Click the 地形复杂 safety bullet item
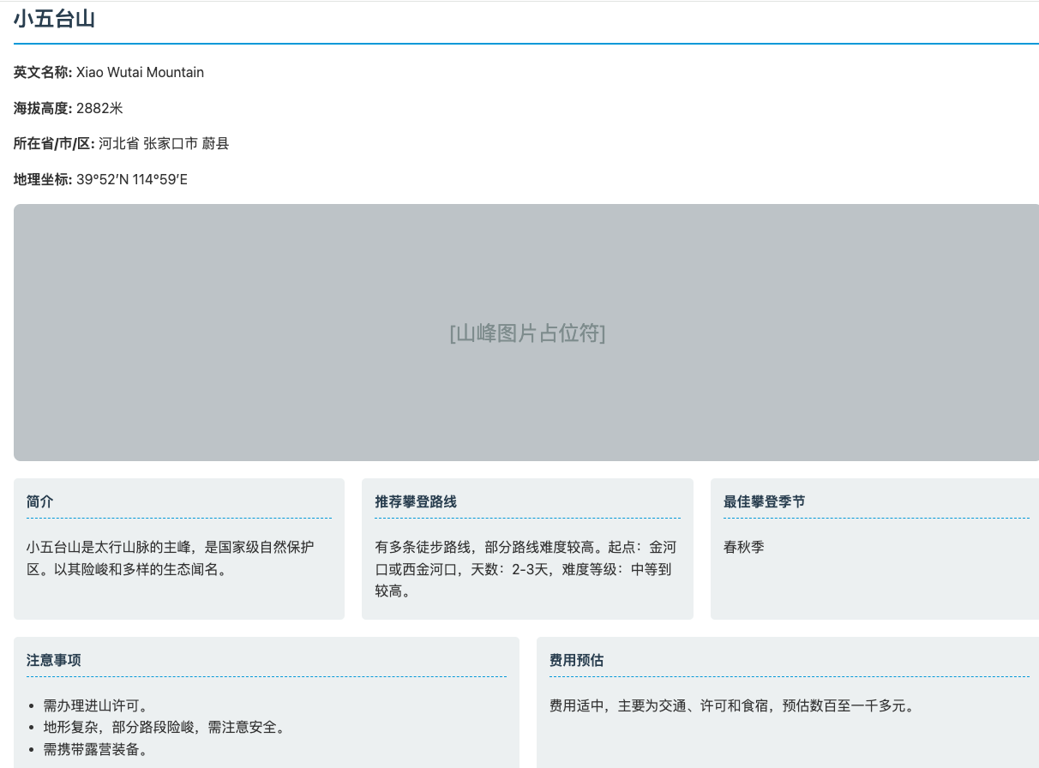 [x=165, y=727]
